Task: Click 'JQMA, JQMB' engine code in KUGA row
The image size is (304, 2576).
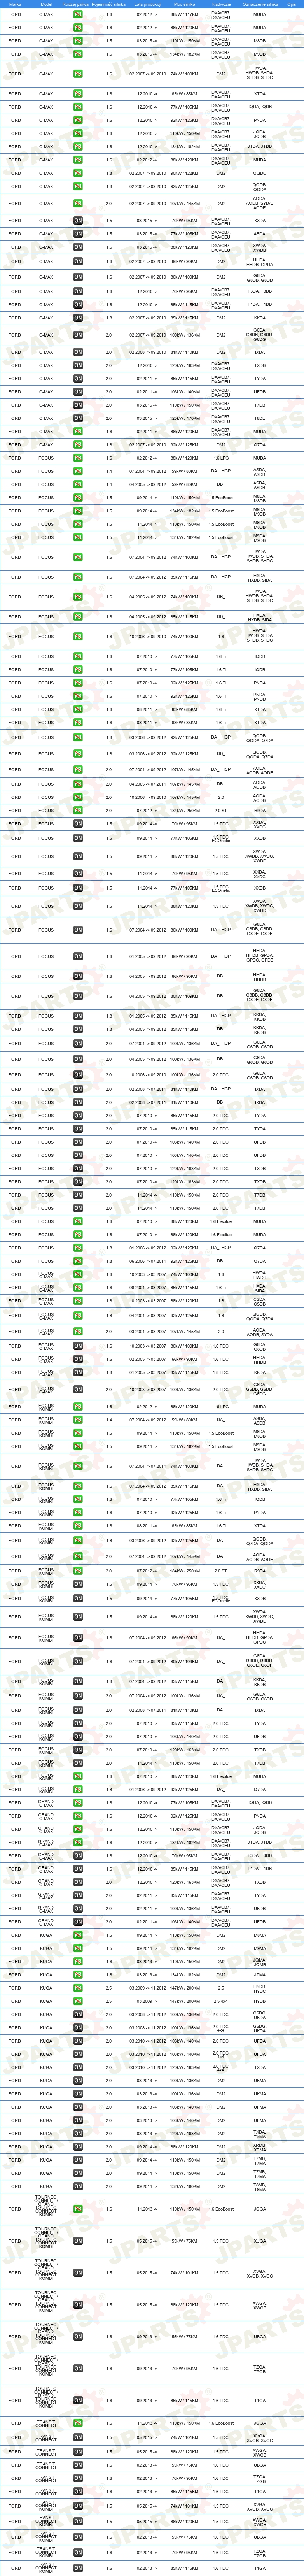Action: coord(260,1962)
